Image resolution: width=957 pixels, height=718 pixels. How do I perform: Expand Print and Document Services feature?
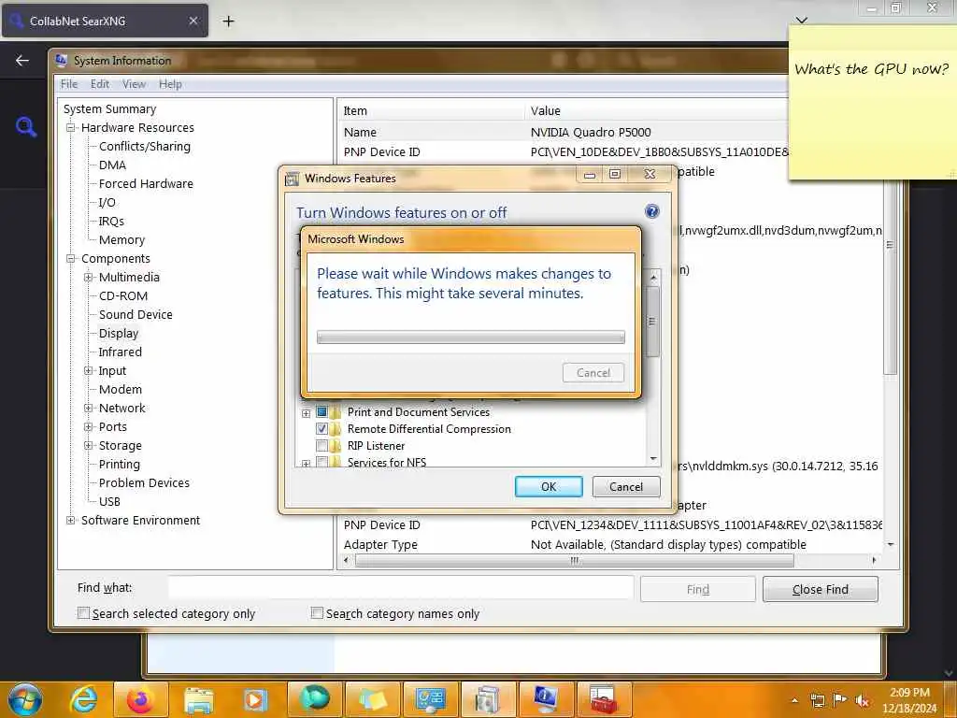coord(306,413)
